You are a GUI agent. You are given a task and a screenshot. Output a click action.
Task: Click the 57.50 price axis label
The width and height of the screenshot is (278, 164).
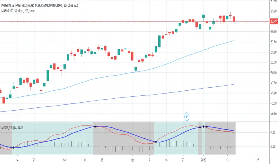click(274, 42)
